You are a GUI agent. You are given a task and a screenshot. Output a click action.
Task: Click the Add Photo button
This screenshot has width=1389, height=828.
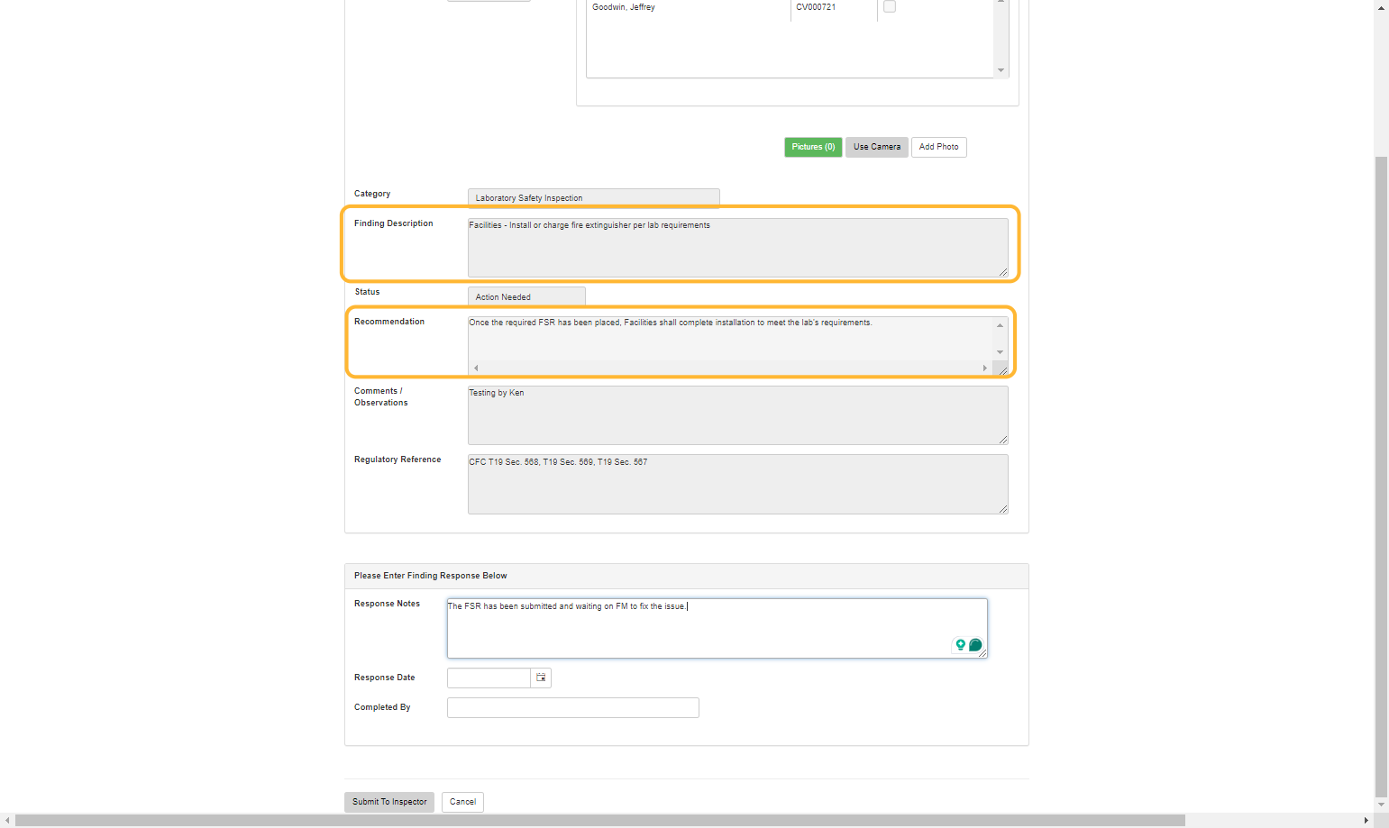(x=939, y=147)
